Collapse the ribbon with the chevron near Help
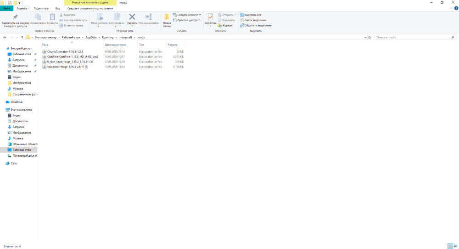The height and width of the screenshot is (249, 459). [451, 8]
